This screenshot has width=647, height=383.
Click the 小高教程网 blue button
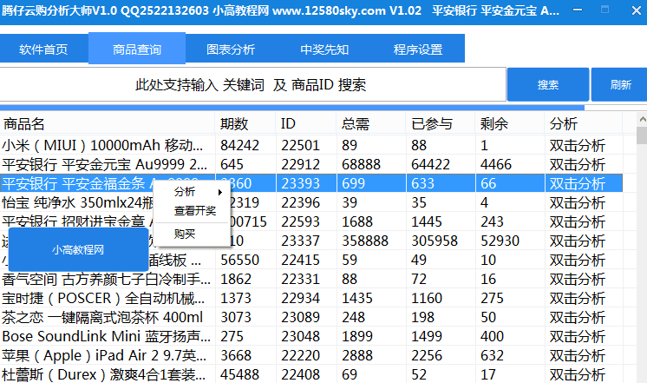tap(78, 249)
